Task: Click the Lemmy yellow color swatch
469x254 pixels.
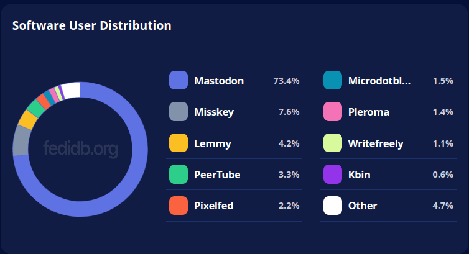Action: tap(179, 143)
